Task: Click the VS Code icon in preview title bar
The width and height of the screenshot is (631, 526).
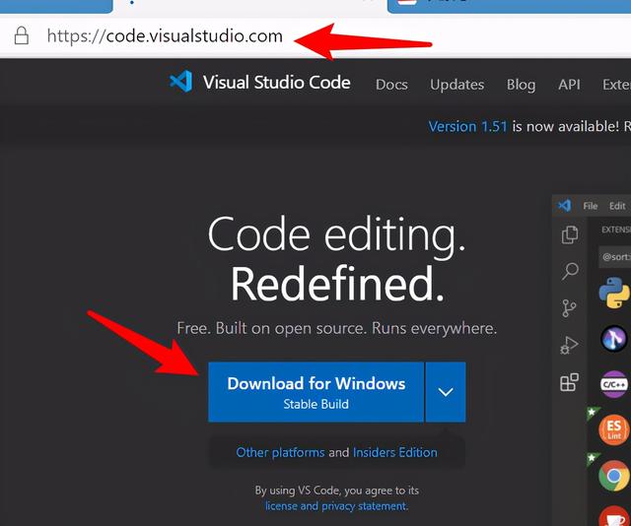Action: coord(564,206)
